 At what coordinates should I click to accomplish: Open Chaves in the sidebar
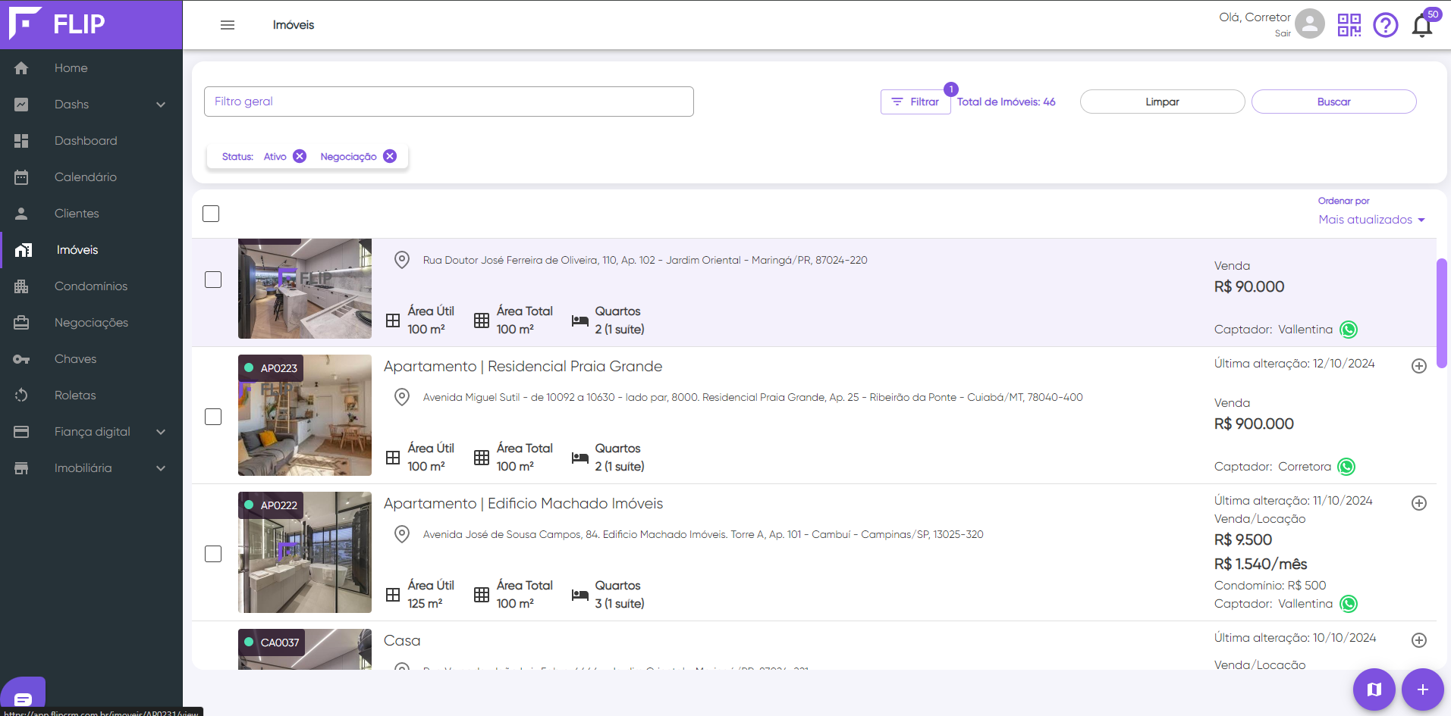91,359
